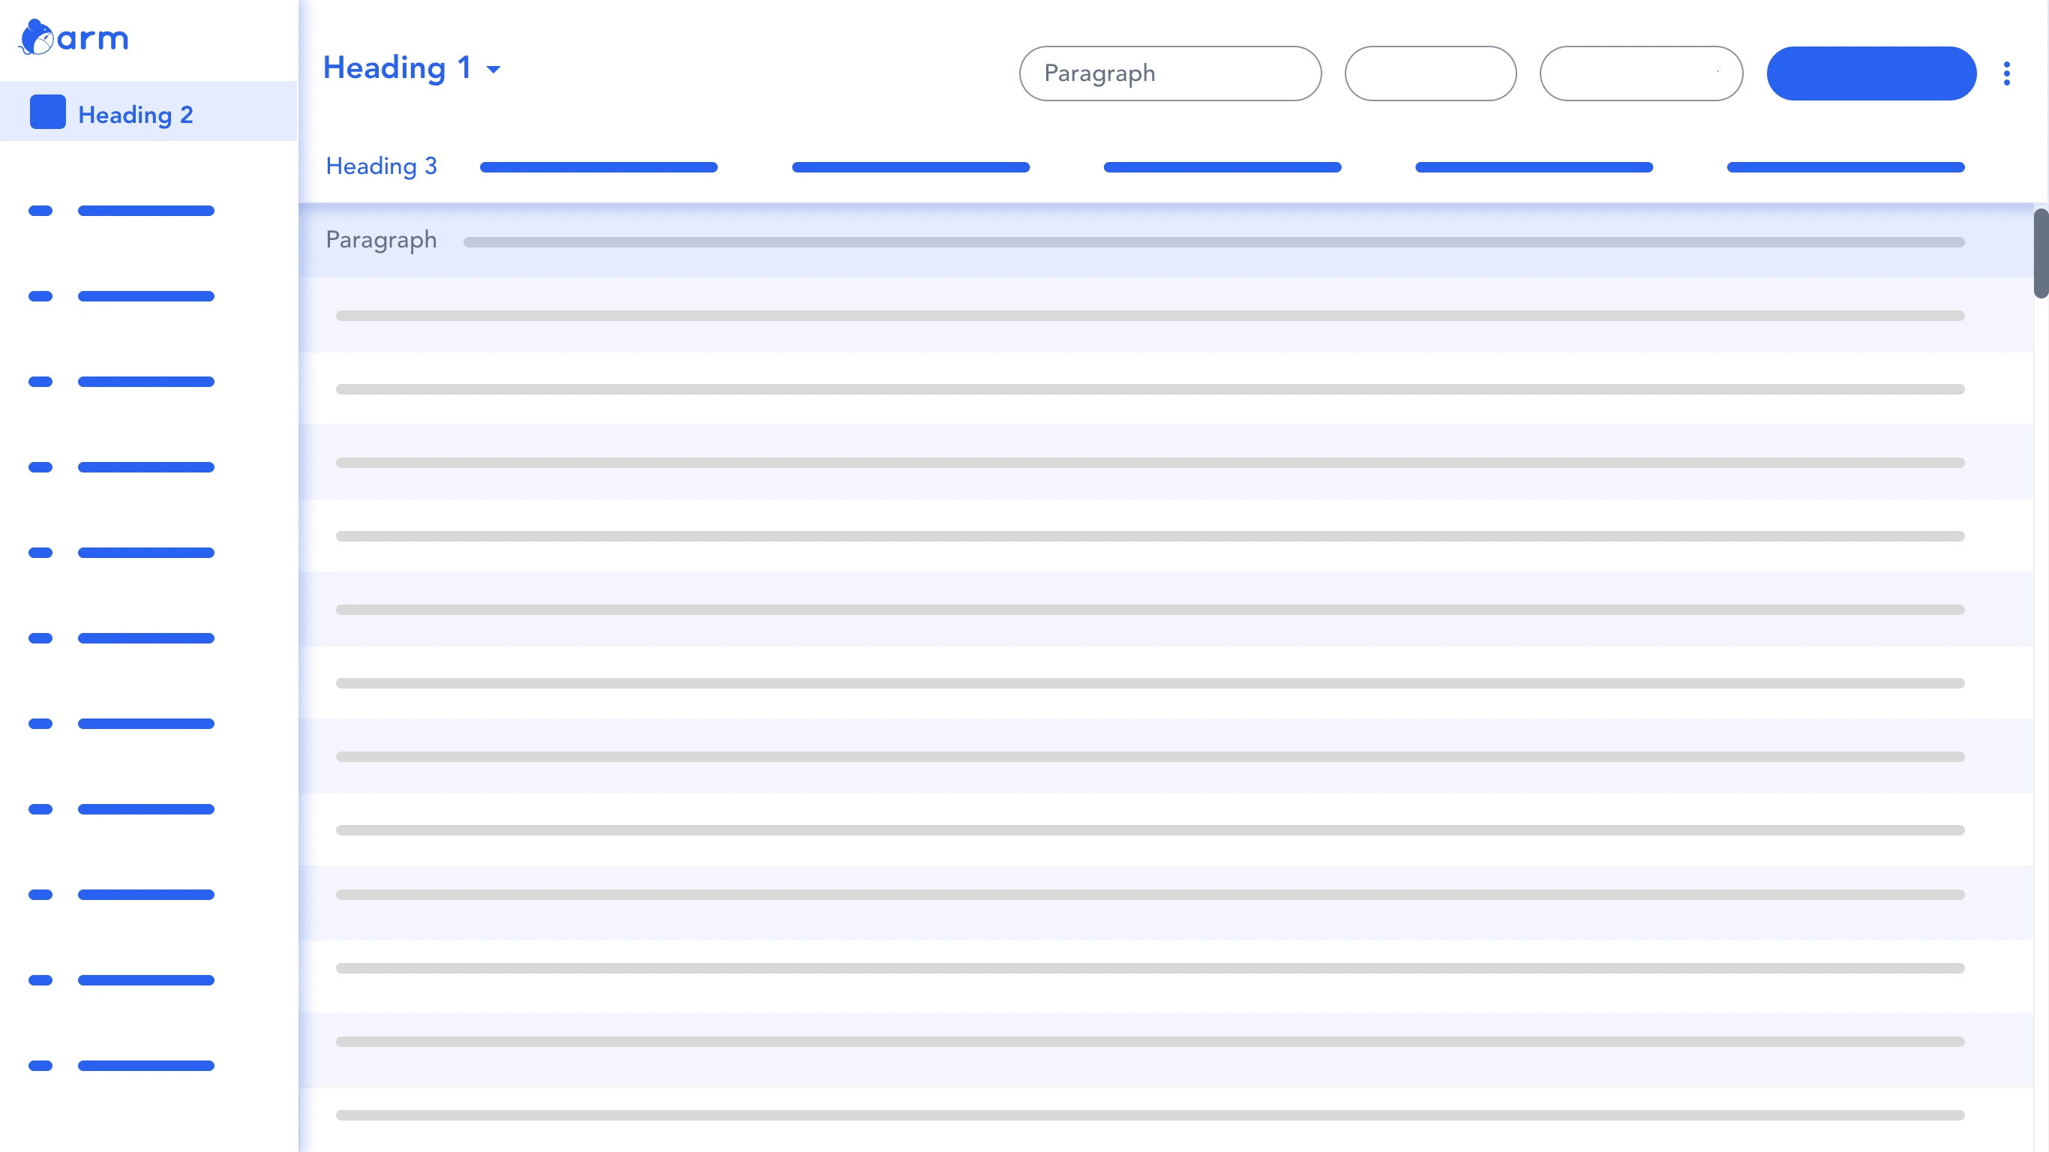This screenshot has height=1152, width=2049.
Task: Expand the Heading 1 dropdown arrow
Action: coord(493,69)
